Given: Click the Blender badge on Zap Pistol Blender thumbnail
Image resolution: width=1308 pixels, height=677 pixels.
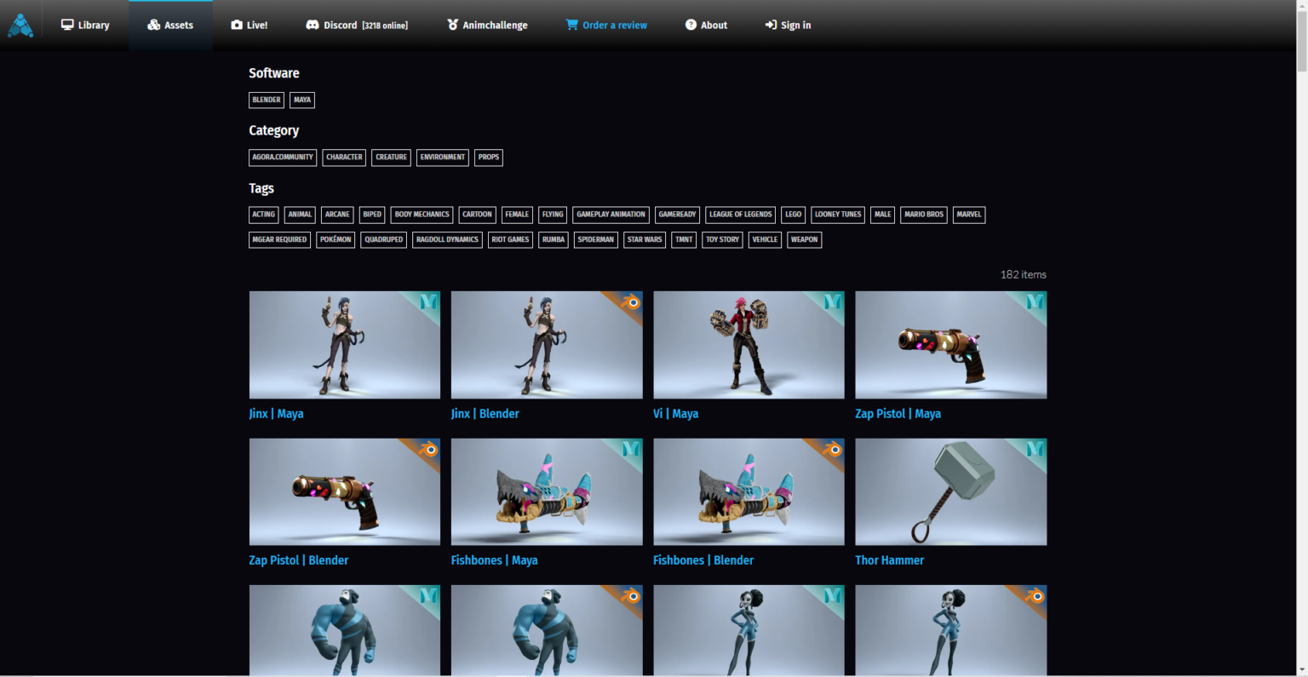Looking at the screenshot, I should (428, 449).
